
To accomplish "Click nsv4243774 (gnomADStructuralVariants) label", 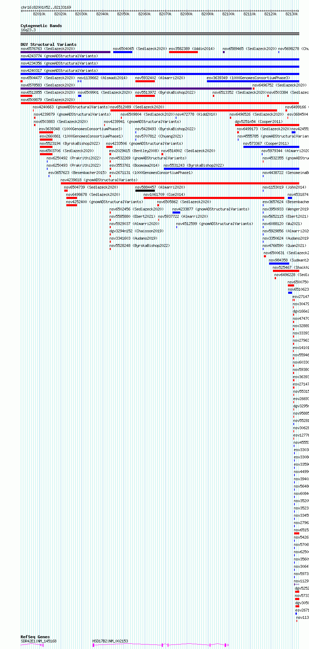I will pyautogui.click(x=59, y=56).
